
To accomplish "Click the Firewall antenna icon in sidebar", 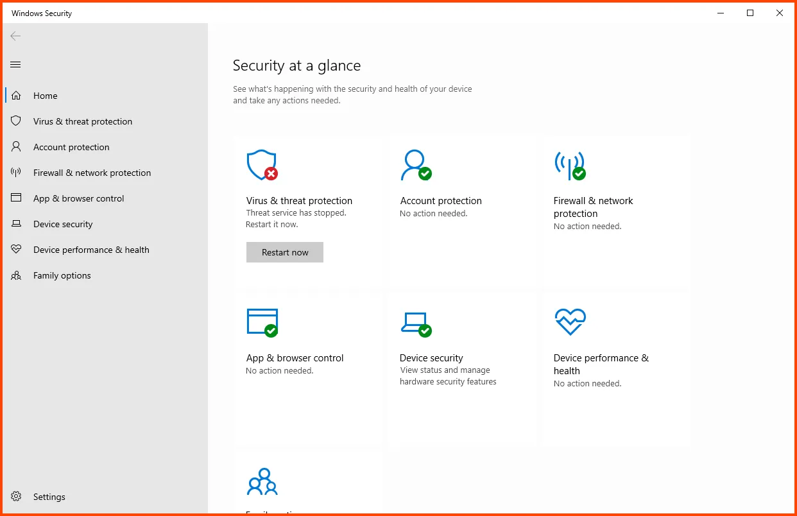I will coord(16,173).
